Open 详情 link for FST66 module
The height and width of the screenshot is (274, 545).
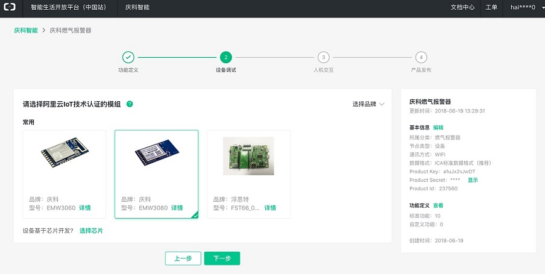pos(270,208)
